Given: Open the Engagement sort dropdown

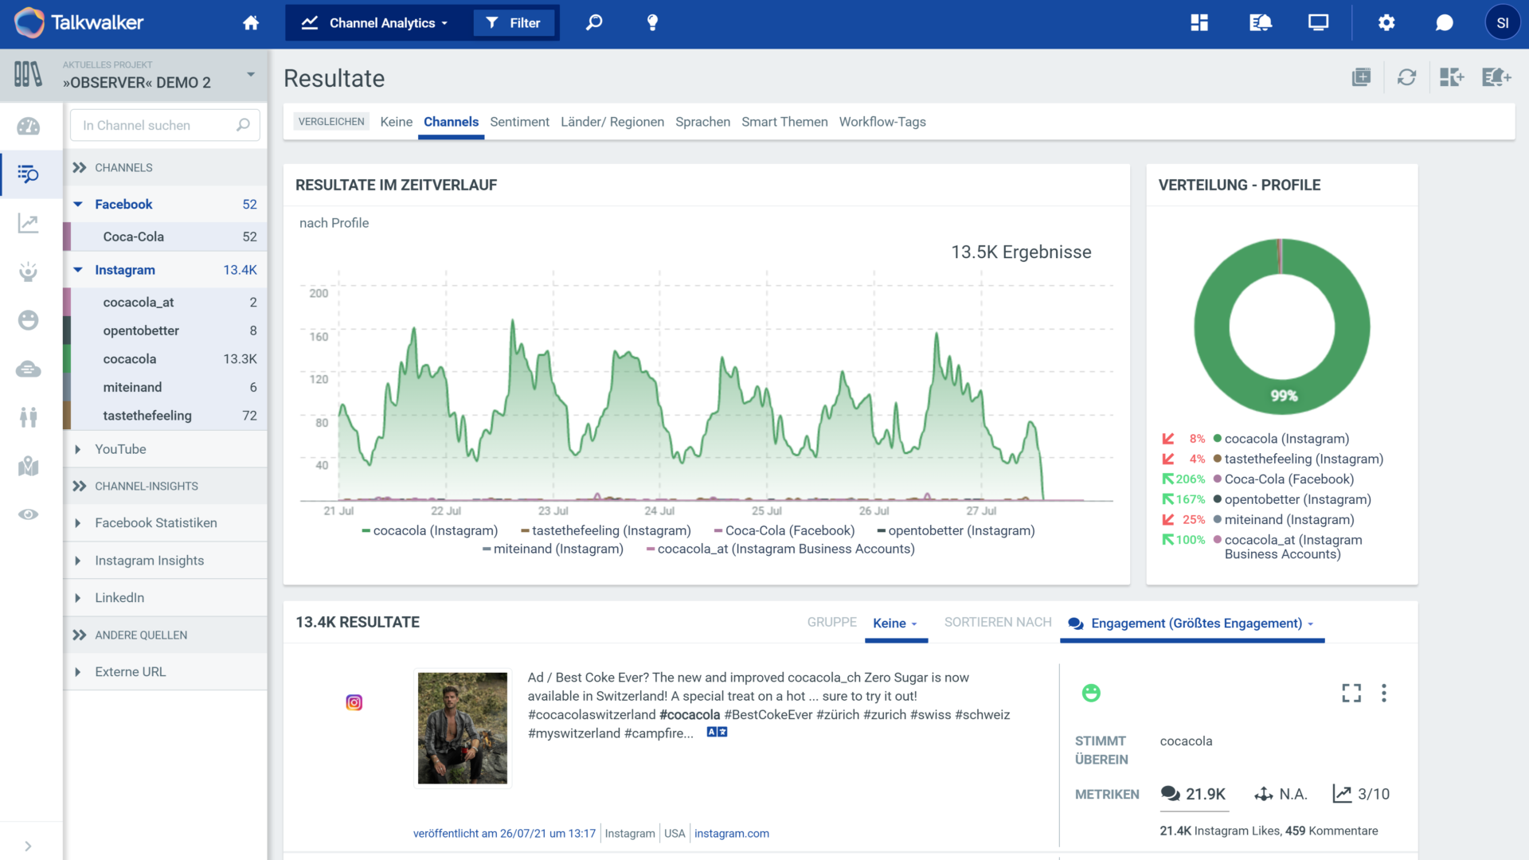Looking at the screenshot, I should pos(1192,623).
